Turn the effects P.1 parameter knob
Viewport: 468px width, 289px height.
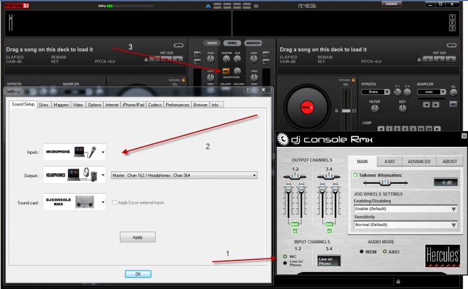[397, 92]
